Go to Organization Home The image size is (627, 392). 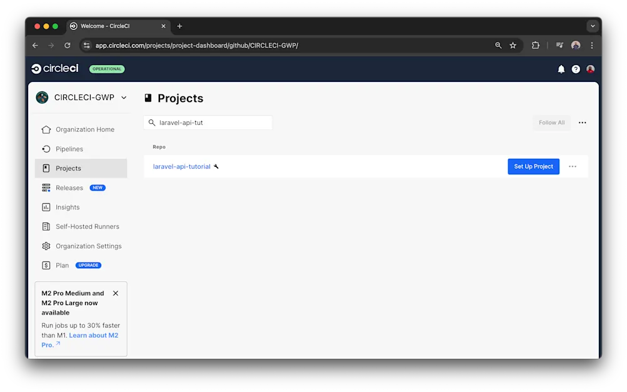(x=84, y=129)
